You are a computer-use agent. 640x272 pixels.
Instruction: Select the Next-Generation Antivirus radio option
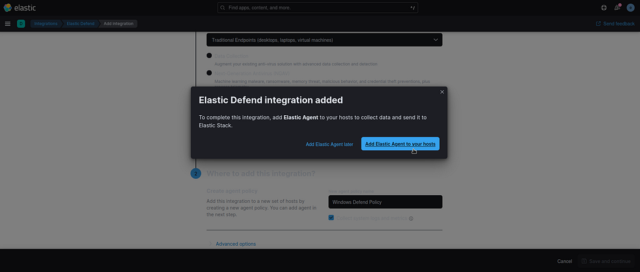pos(209,73)
